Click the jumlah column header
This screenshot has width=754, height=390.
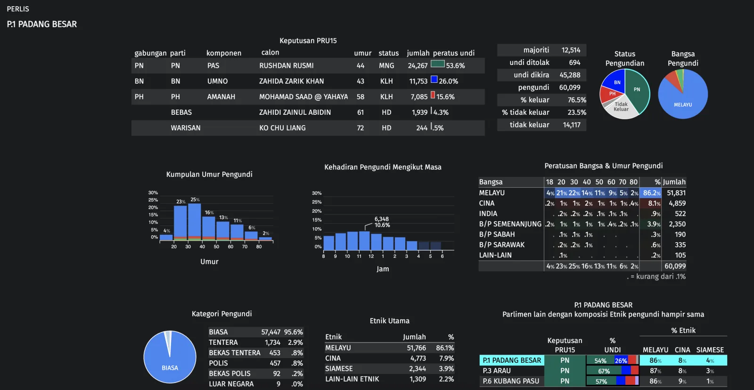click(418, 53)
